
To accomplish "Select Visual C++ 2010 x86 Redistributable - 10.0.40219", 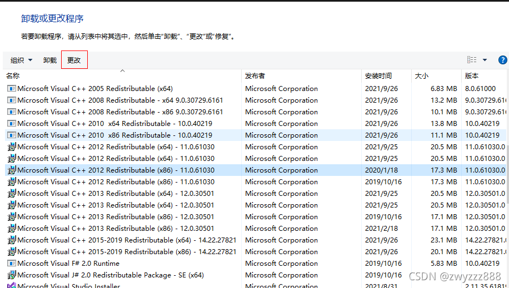I will 115,135.
